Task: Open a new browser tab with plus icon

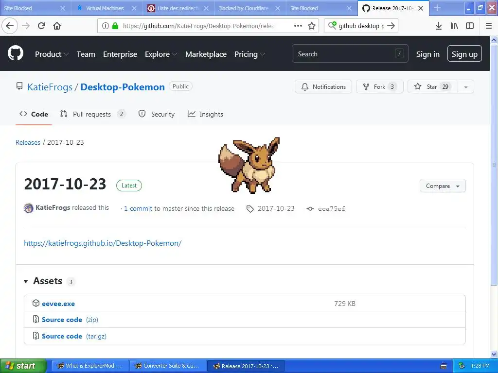Action: pyautogui.click(x=437, y=8)
